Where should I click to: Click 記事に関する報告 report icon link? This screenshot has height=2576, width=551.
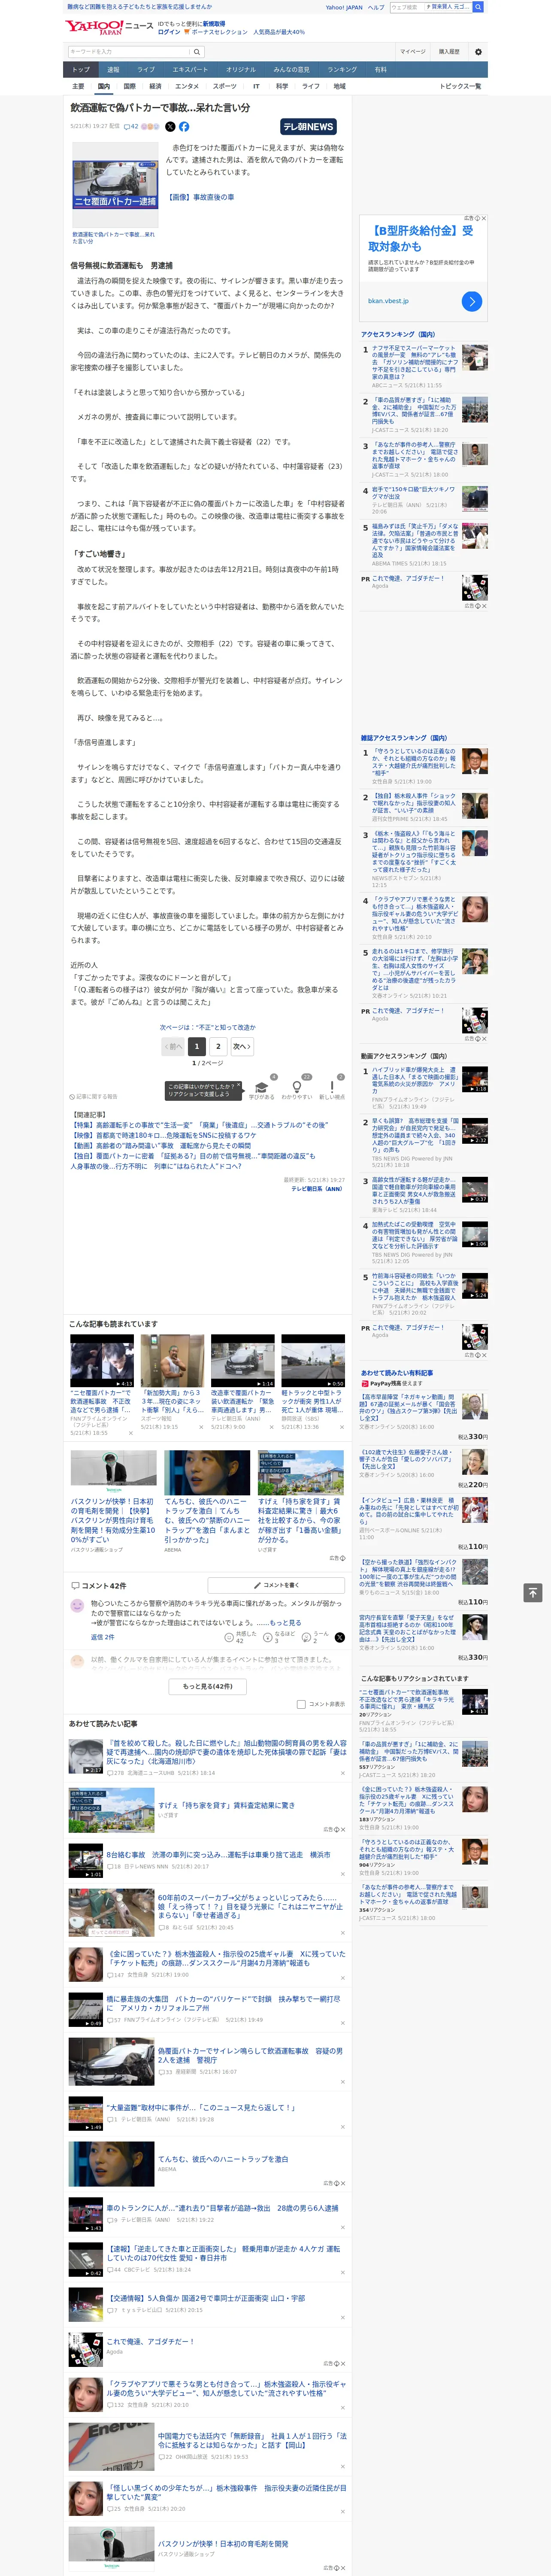tap(93, 1097)
